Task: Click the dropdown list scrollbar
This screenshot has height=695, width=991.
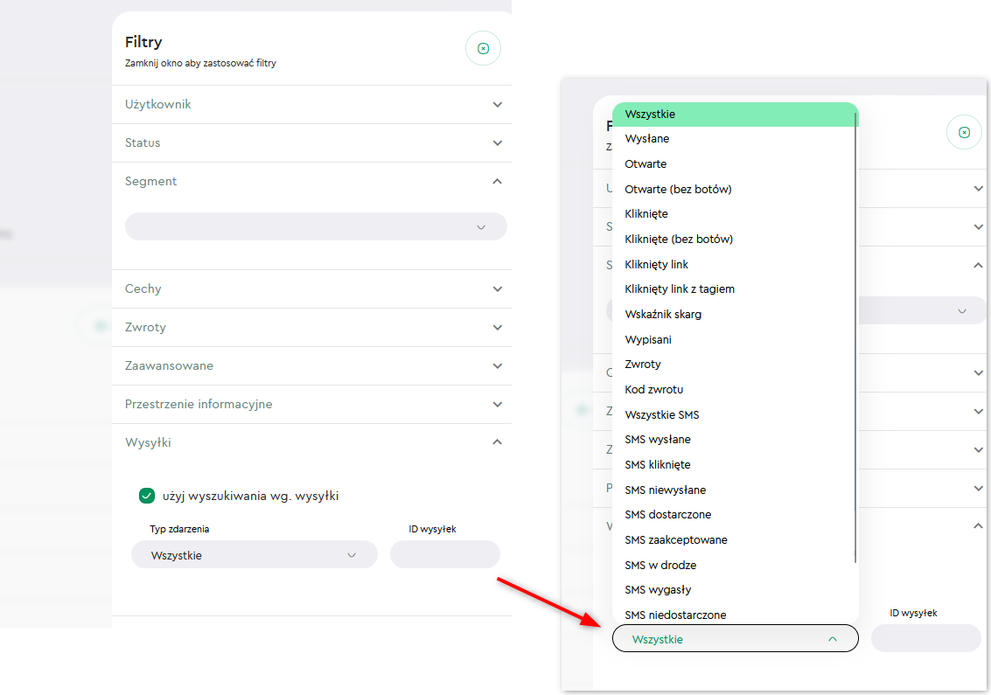Action: click(855, 337)
